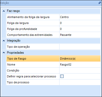102x97 pixels.
Task: Select the Condição property label
Action: click(13, 70)
